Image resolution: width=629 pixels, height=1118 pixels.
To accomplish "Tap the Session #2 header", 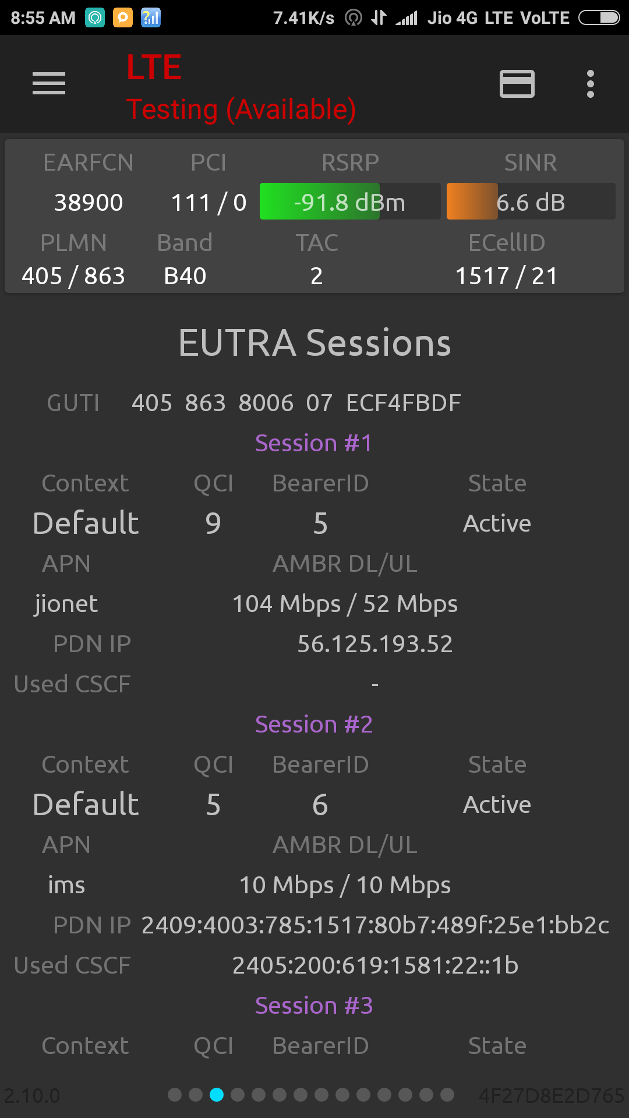I will 314,724.
